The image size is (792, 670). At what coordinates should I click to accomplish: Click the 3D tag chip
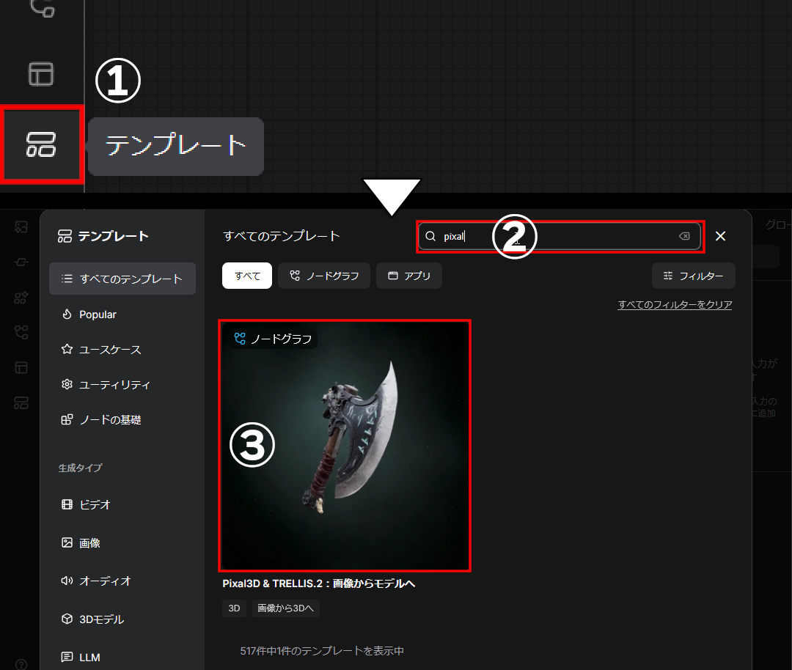click(x=234, y=608)
